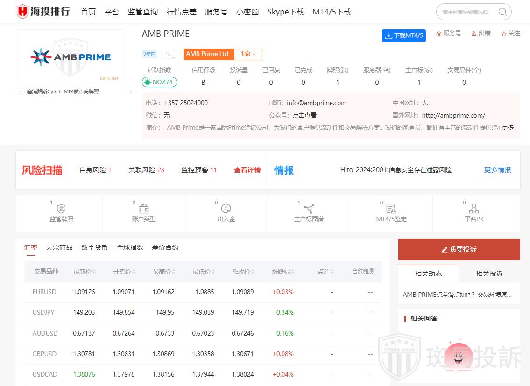
Task: Open the 查看详情 risk scan link
Action: click(247, 170)
